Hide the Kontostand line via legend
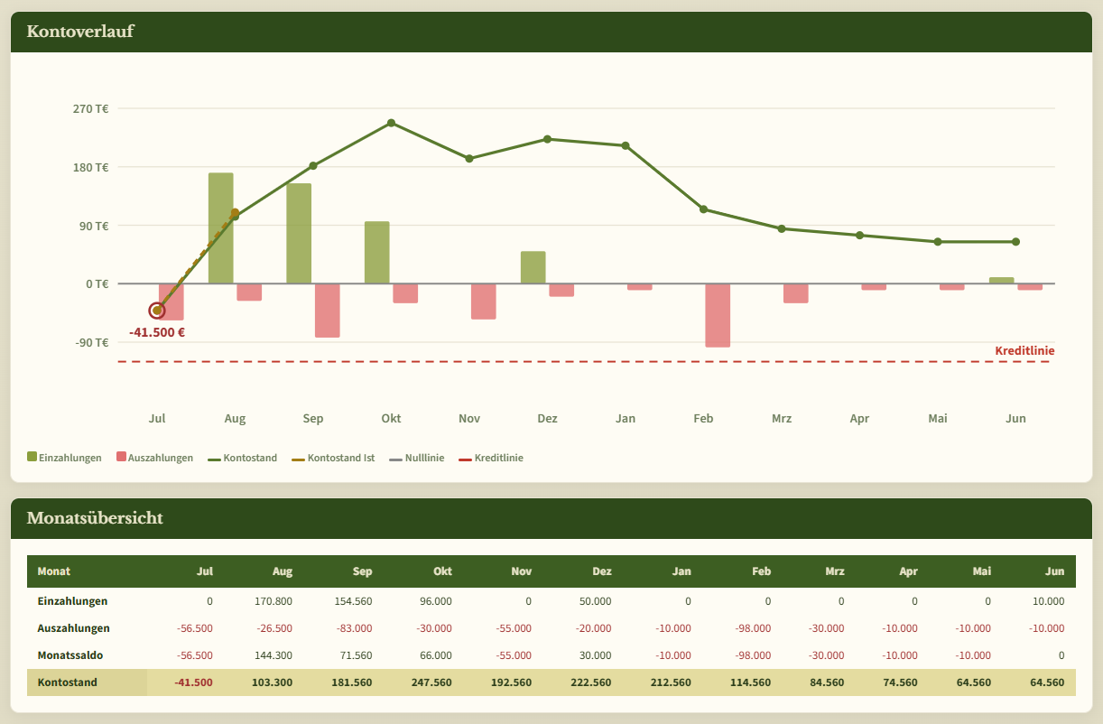The image size is (1103, 724). pos(243,458)
